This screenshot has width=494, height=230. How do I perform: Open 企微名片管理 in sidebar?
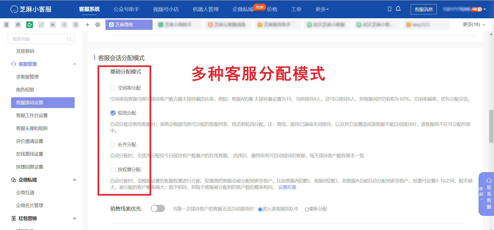(x=30, y=206)
